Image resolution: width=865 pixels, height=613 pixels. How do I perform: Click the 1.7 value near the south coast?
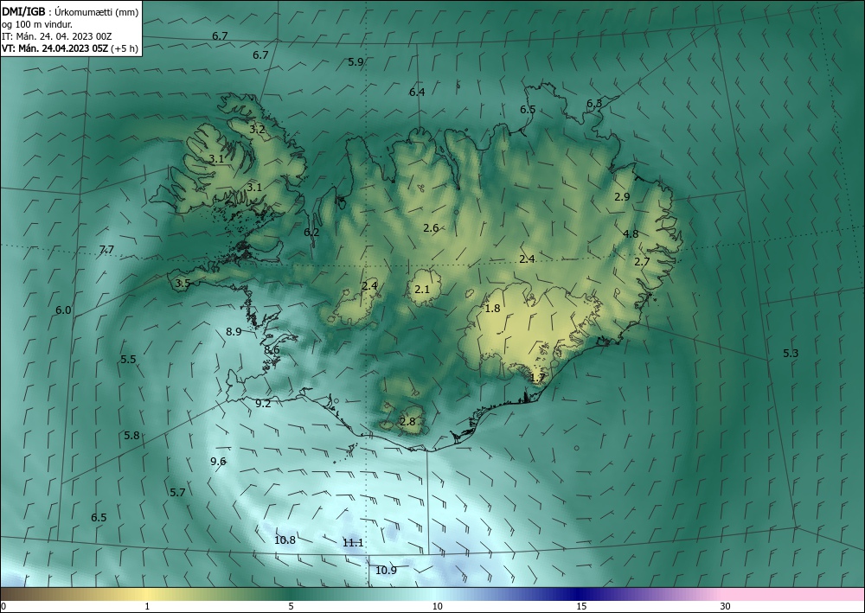537,378
